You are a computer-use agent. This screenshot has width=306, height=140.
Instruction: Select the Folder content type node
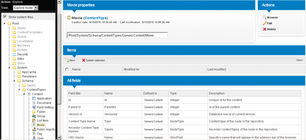(x=41, y=112)
